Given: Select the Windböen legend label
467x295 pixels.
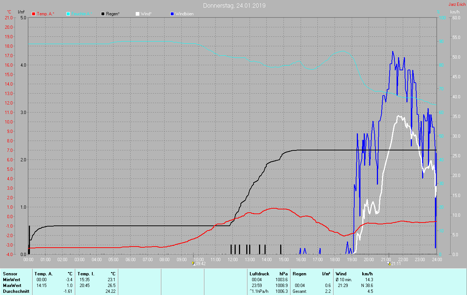Looking at the screenshot, I should 184,14.
